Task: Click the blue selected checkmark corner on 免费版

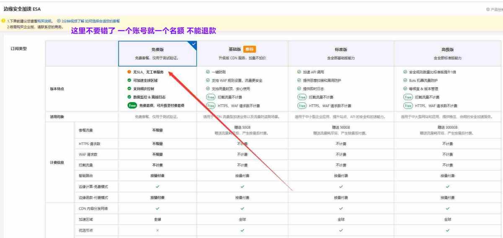Action: [194, 43]
